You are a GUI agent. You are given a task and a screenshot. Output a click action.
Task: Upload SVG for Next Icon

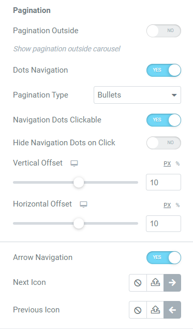point(155,283)
